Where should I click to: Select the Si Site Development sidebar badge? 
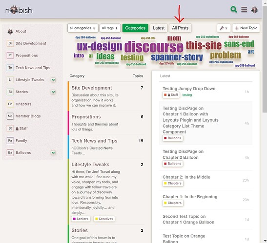[x=10, y=43]
